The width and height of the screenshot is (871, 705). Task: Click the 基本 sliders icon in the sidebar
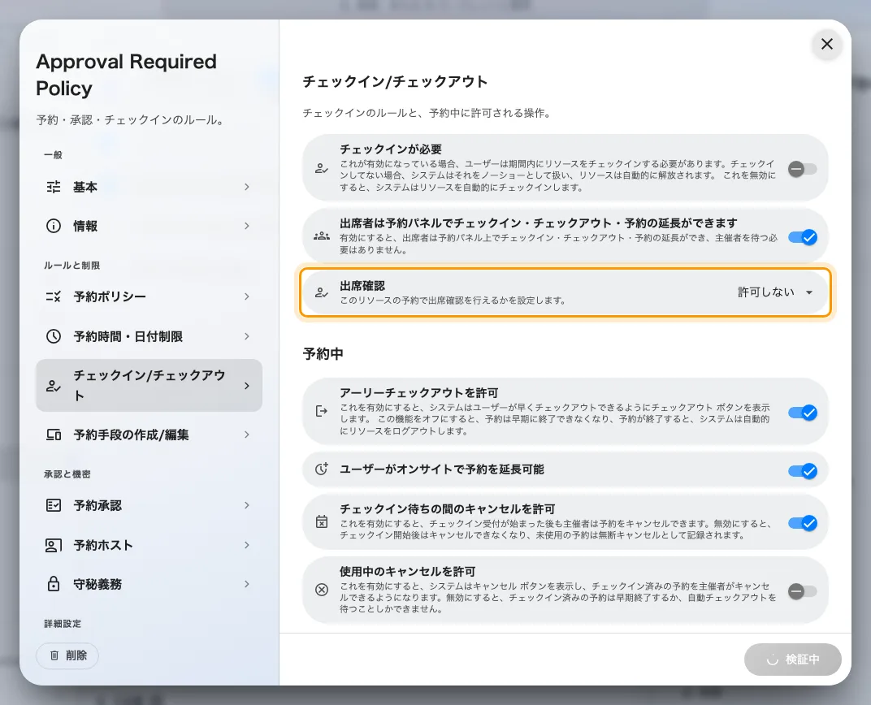pyautogui.click(x=54, y=187)
